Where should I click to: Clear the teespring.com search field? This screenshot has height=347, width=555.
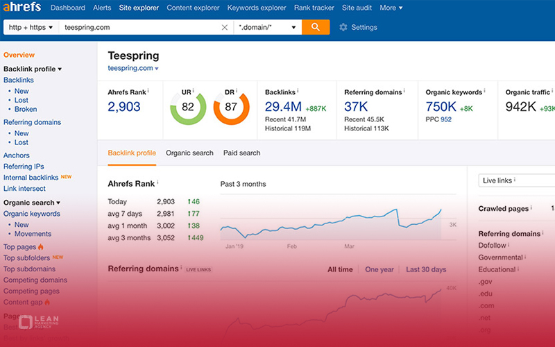coord(224,27)
